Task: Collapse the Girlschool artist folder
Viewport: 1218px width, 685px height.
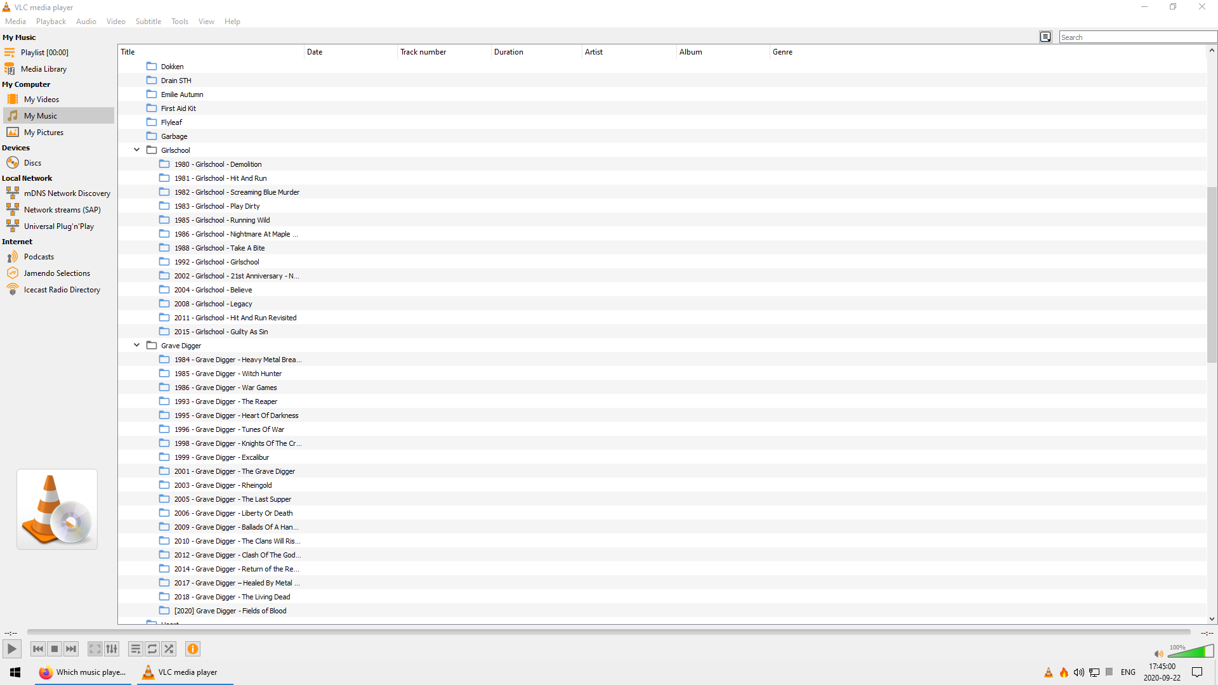Action: [x=136, y=150]
